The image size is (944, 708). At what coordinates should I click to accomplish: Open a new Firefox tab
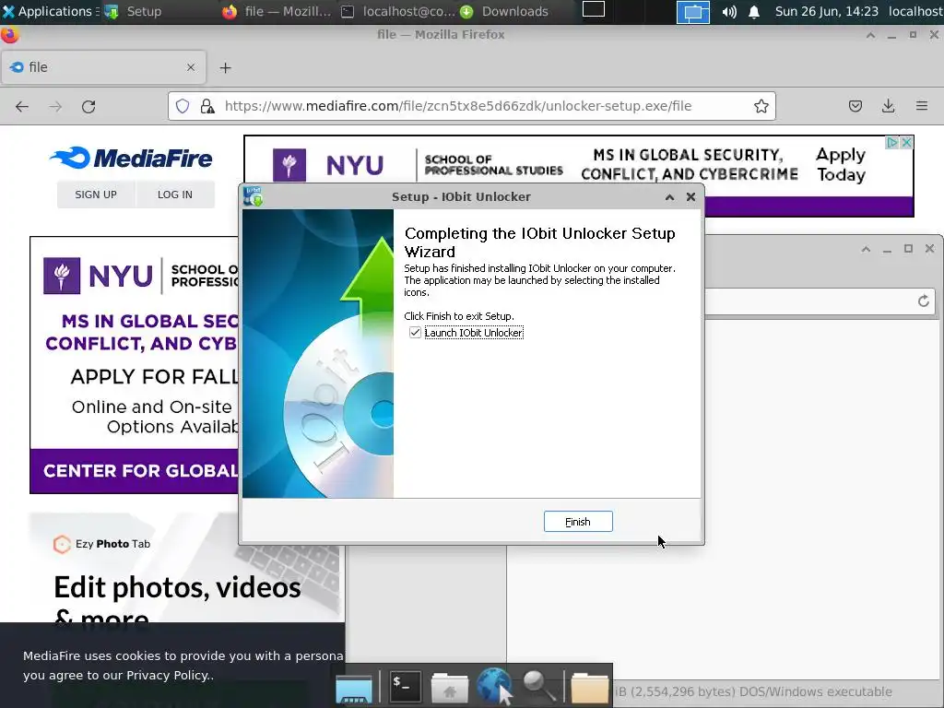click(225, 67)
